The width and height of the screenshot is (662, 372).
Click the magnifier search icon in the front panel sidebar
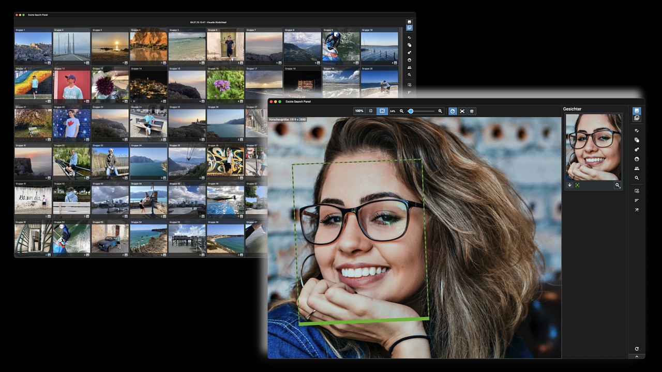[637, 178]
